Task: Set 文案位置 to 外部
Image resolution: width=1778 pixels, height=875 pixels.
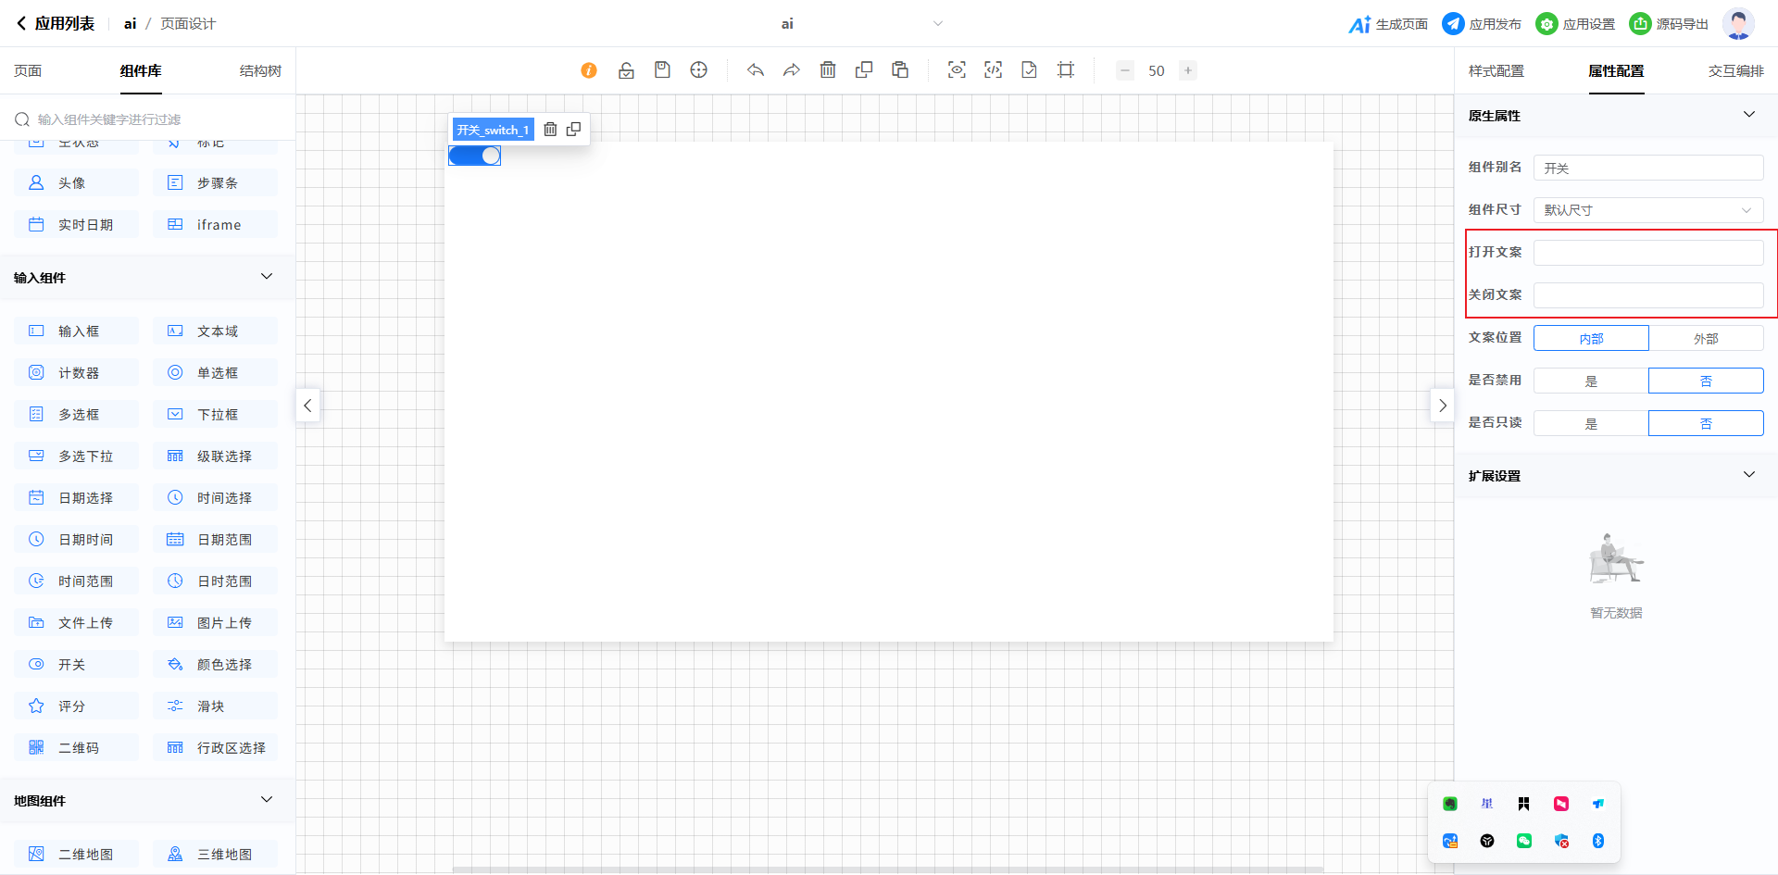Action: [1706, 339]
